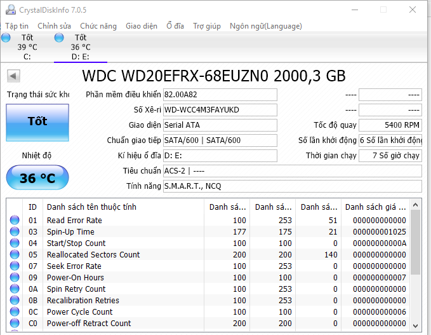Go to previous disk with the left arrow
Viewport: 431px width, 335px height.
pyautogui.click(x=13, y=76)
